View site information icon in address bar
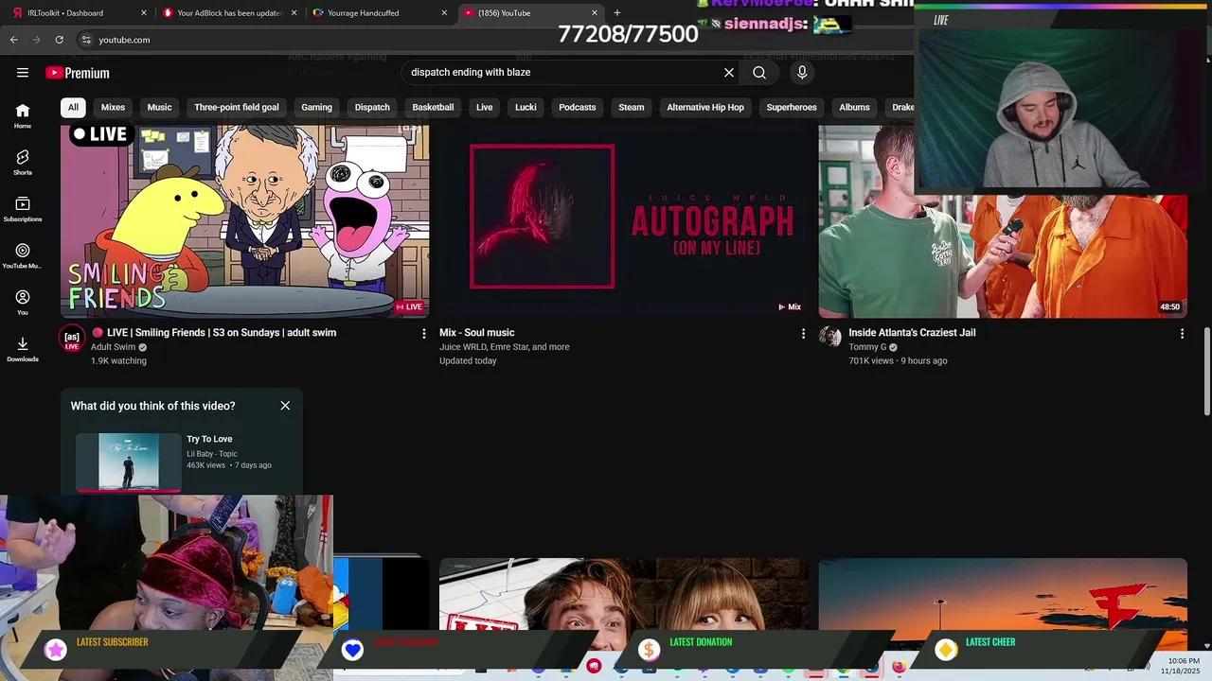 pyautogui.click(x=86, y=40)
